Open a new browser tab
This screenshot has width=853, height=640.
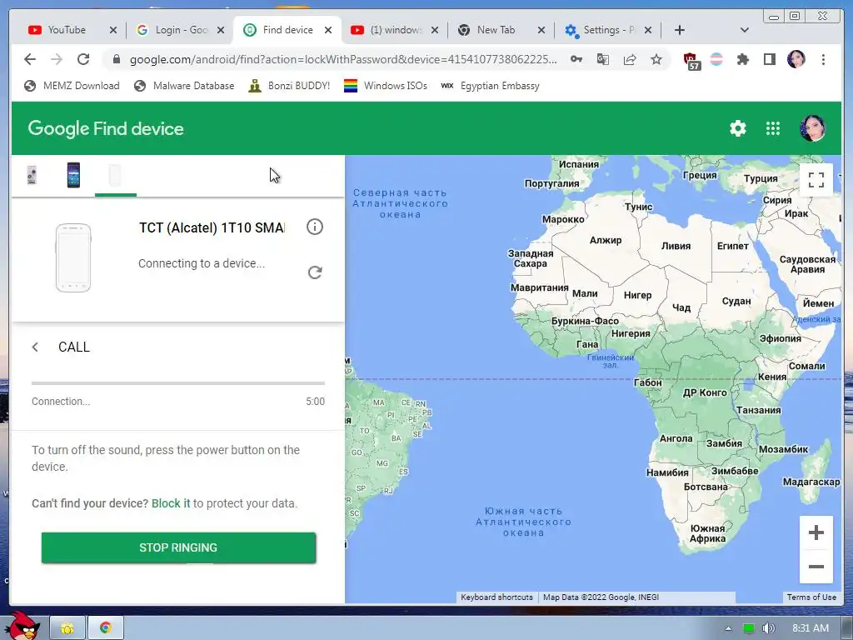(x=680, y=30)
